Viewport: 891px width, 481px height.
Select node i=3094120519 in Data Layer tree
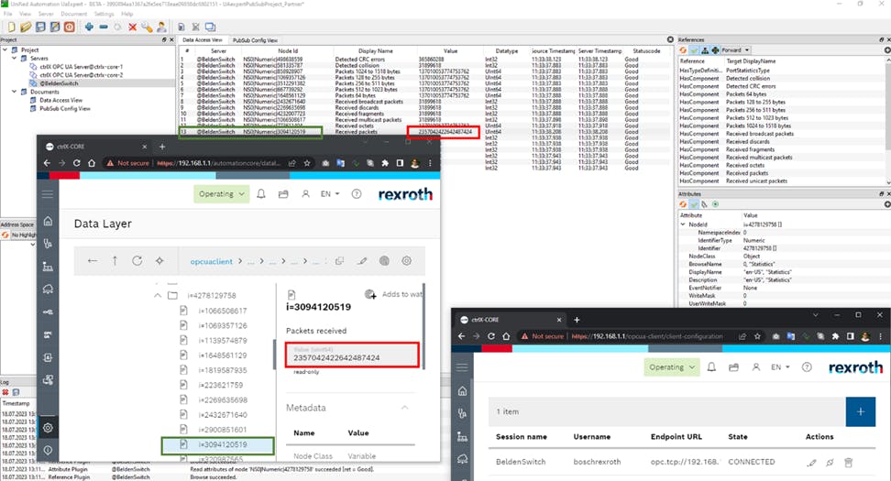pos(222,444)
